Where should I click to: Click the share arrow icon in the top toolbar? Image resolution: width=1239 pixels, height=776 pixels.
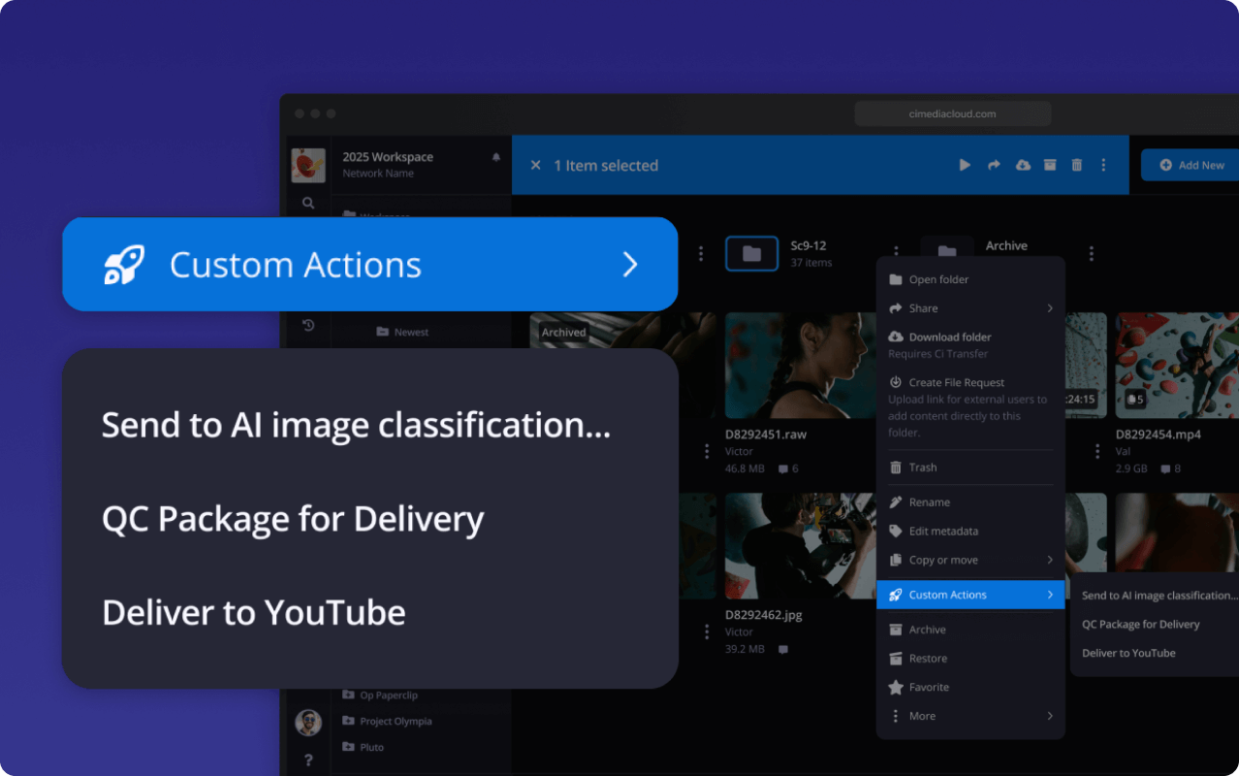click(x=994, y=166)
